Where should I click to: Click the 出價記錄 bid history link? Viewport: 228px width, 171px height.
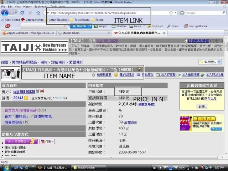(x=130, y=123)
